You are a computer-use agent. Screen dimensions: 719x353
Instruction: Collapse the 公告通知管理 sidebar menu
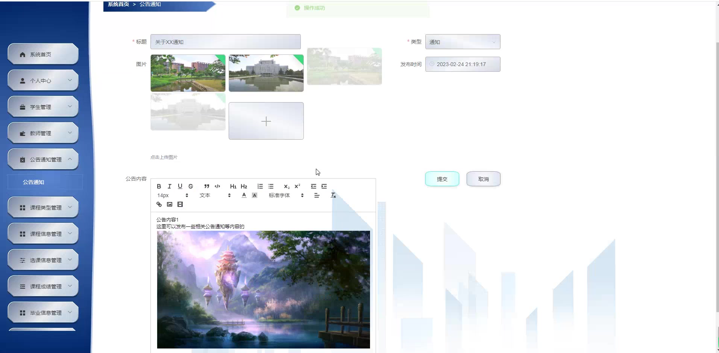click(x=43, y=160)
